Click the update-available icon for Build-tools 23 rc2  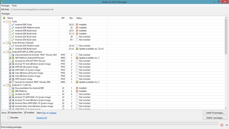[77, 49]
